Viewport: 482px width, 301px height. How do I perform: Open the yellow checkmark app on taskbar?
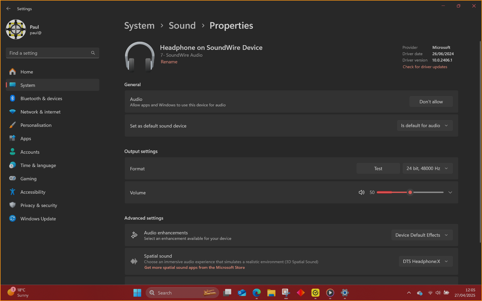pyautogui.click(x=315, y=293)
